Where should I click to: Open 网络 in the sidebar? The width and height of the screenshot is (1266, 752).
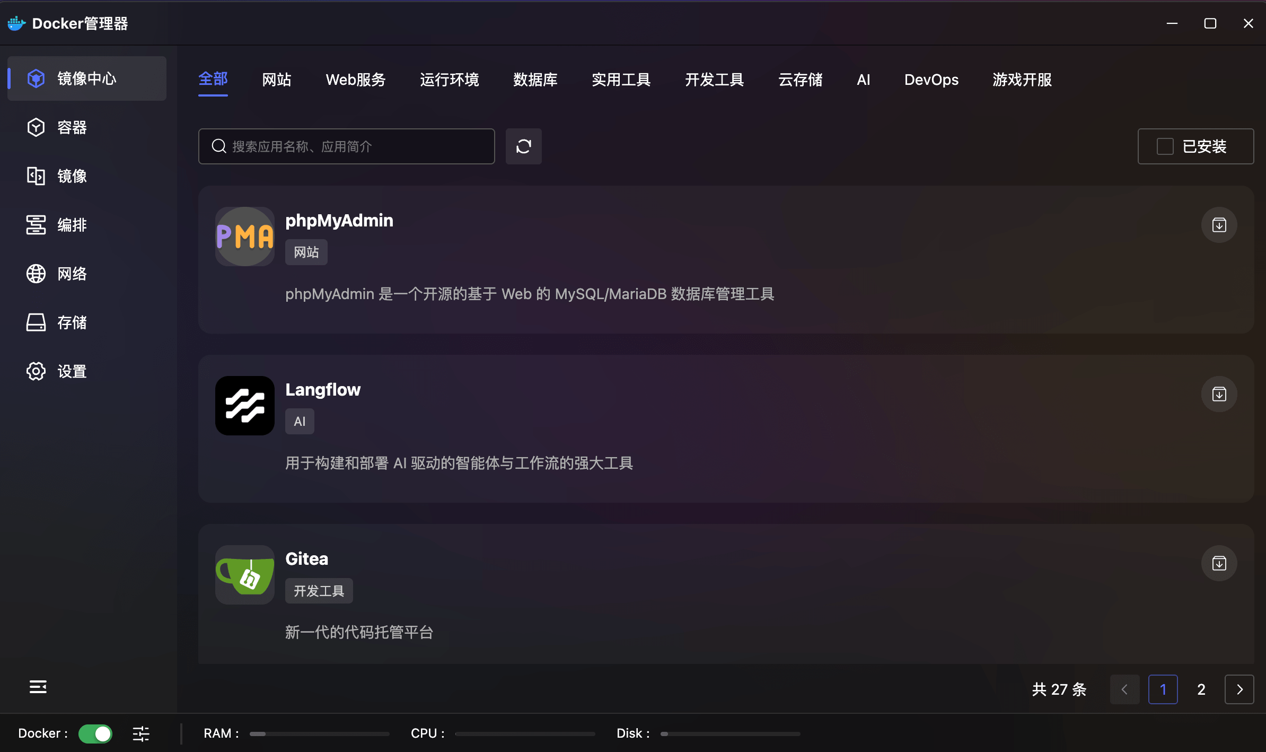click(87, 274)
